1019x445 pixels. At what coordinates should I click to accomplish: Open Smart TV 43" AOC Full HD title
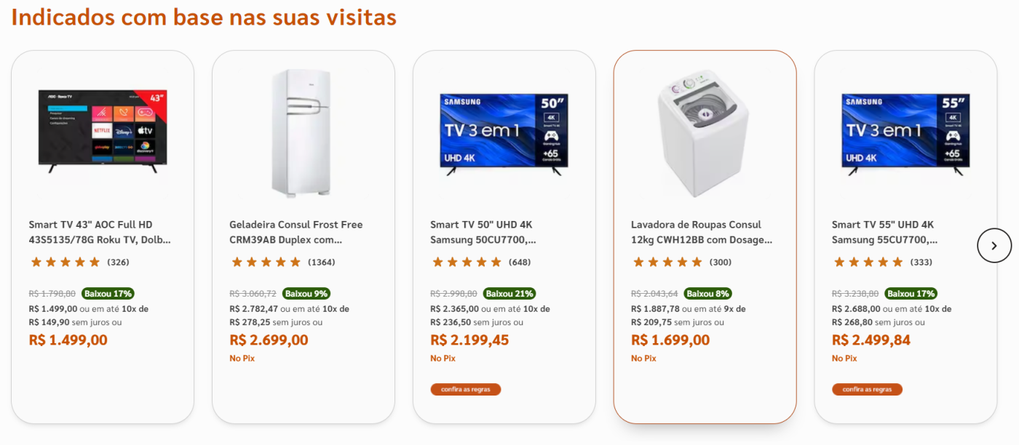pos(100,232)
